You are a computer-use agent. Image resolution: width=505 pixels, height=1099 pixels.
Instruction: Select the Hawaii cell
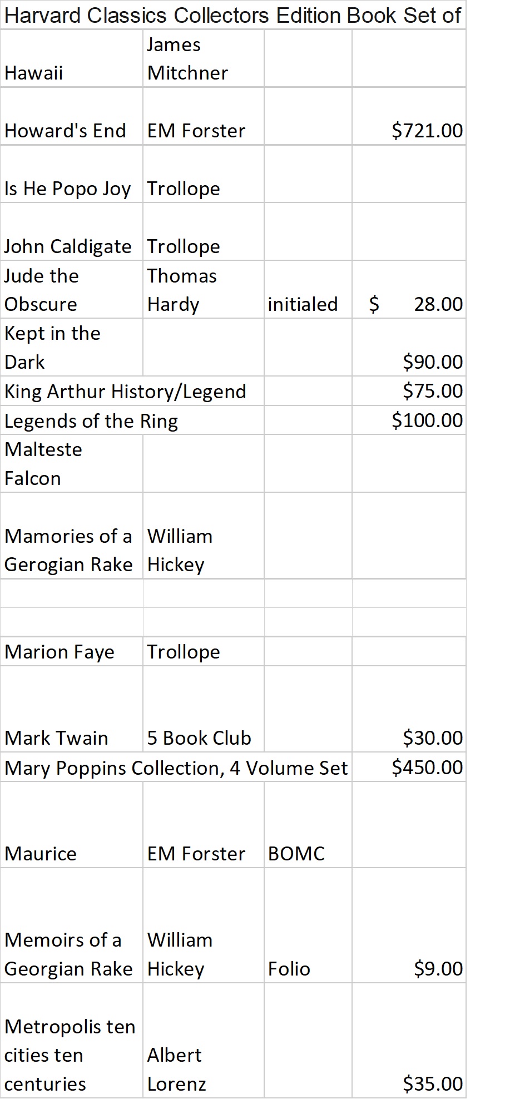point(71,59)
